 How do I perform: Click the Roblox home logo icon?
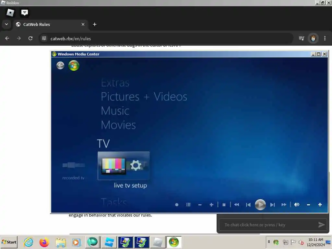[x=10, y=13]
